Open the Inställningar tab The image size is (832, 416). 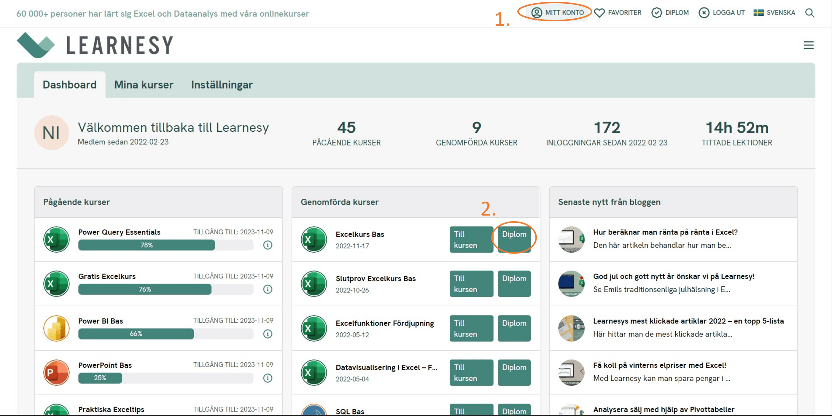[x=222, y=85]
